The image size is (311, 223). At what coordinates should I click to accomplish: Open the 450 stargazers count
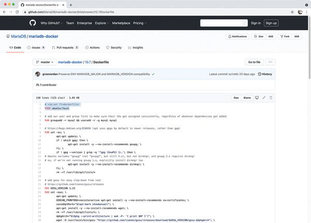click(271, 36)
